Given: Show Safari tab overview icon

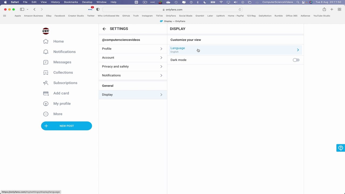Looking at the screenshot, I should (x=340, y=9).
